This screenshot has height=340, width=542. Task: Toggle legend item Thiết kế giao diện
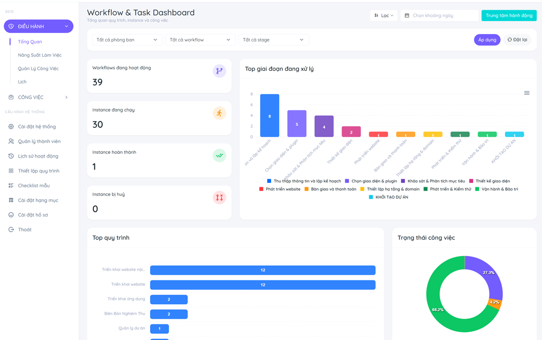[x=489, y=181]
